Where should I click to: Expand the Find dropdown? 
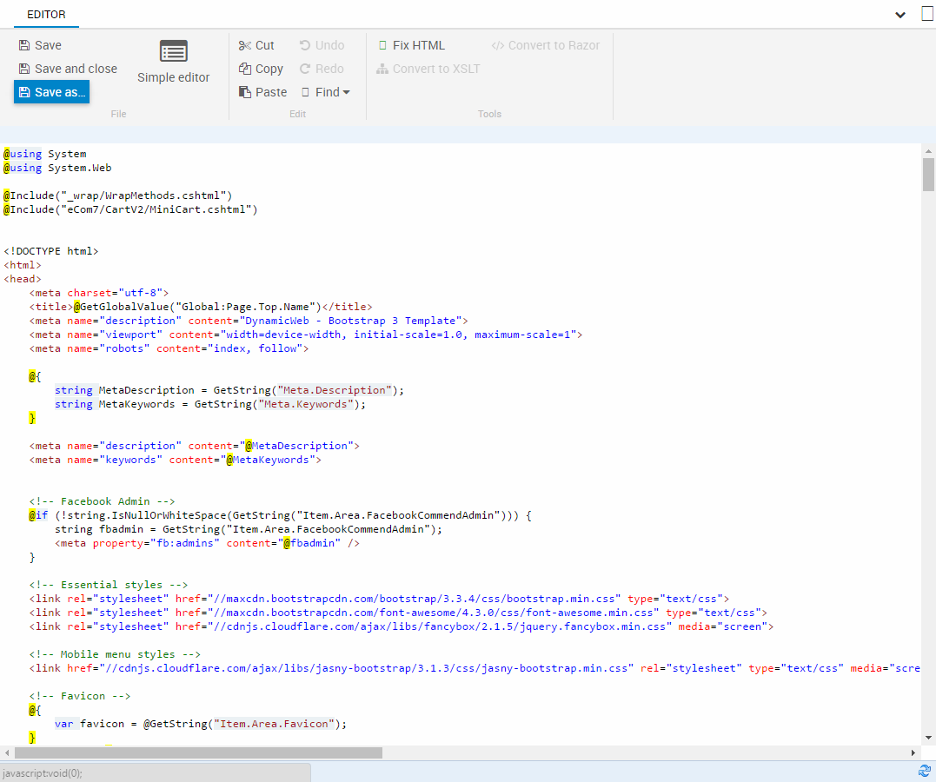327,92
